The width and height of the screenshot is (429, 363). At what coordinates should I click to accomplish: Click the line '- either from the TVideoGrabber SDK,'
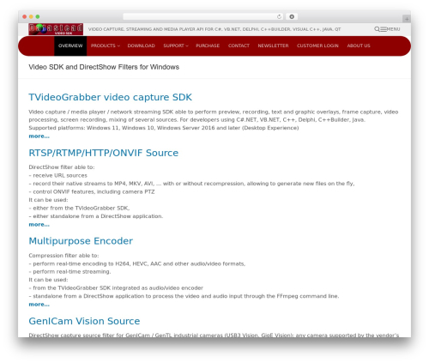(x=79, y=208)
